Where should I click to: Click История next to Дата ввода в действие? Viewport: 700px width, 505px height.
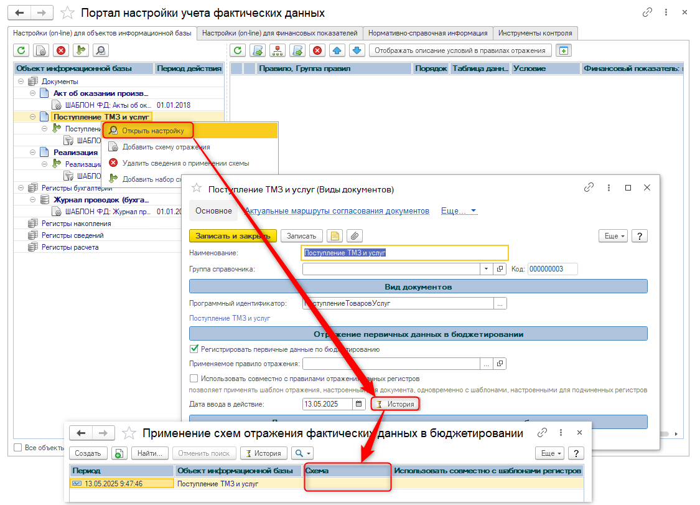pyautogui.click(x=396, y=404)
